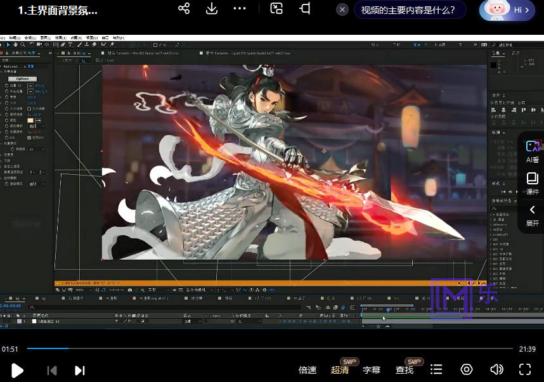Open player settings with the hexagon icon
Image resolution: width=544 pixels, height=382 pixels.
point(467,369)
